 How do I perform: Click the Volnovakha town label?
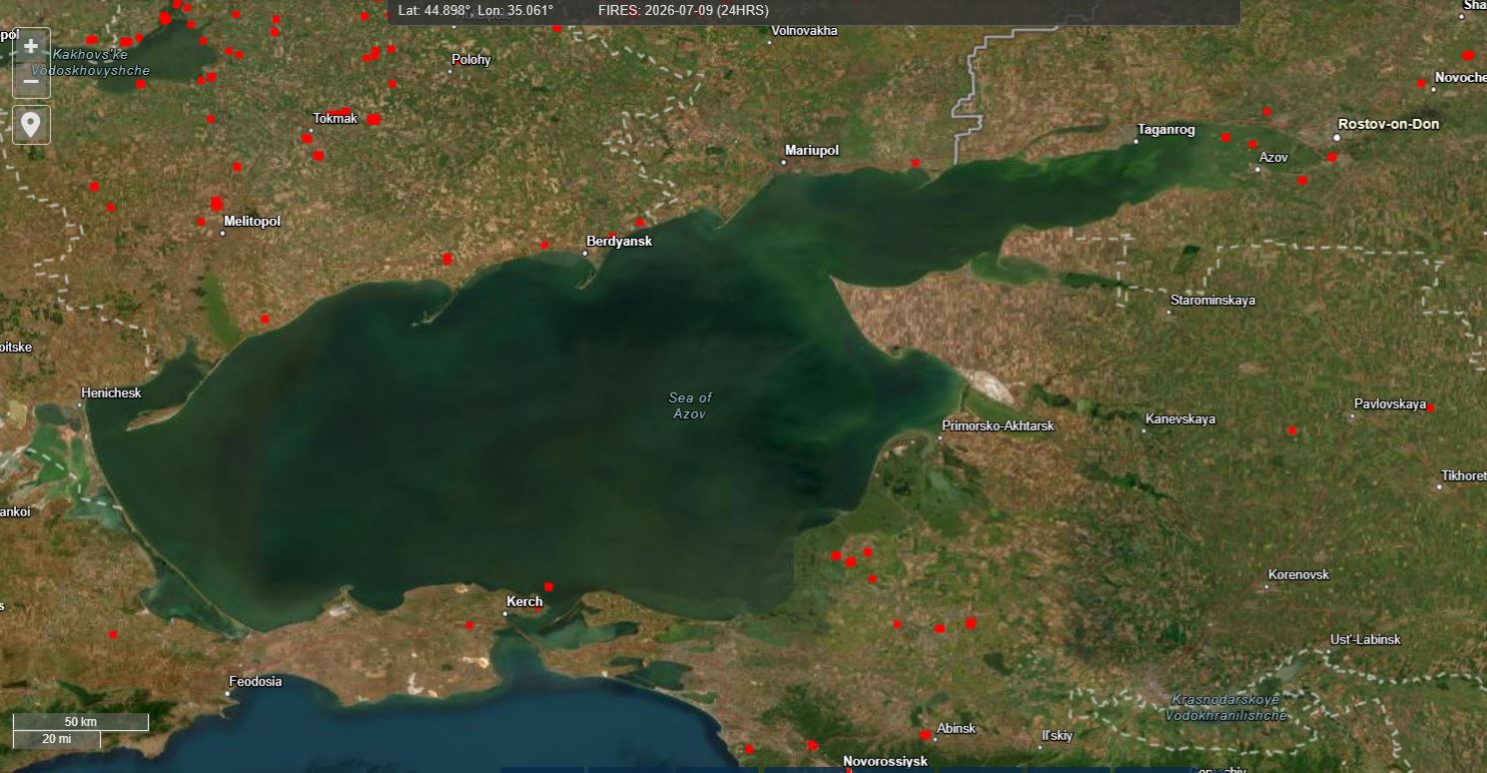[804, 31]
